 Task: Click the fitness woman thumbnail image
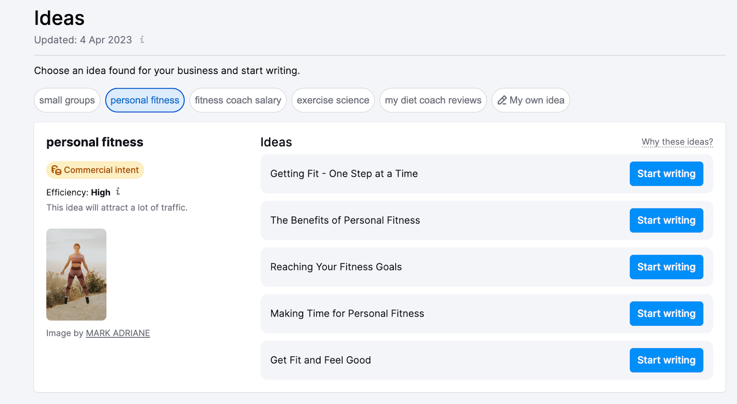pos(76,275)
